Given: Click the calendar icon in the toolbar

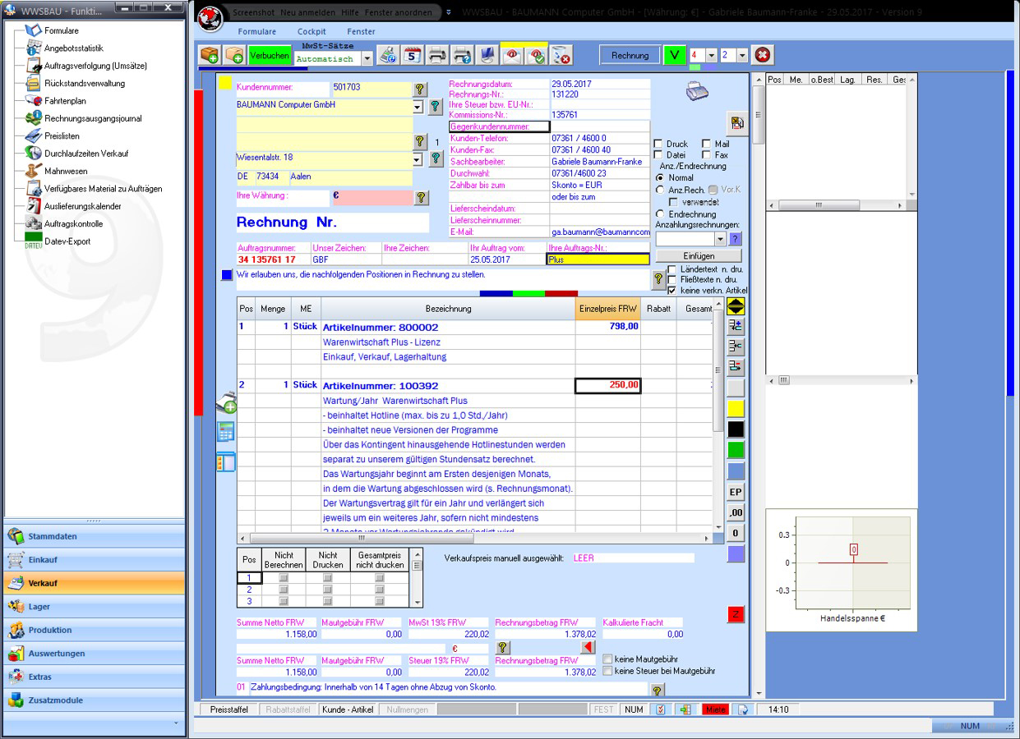Looking at the screenshot, I should tap(413, 56).
